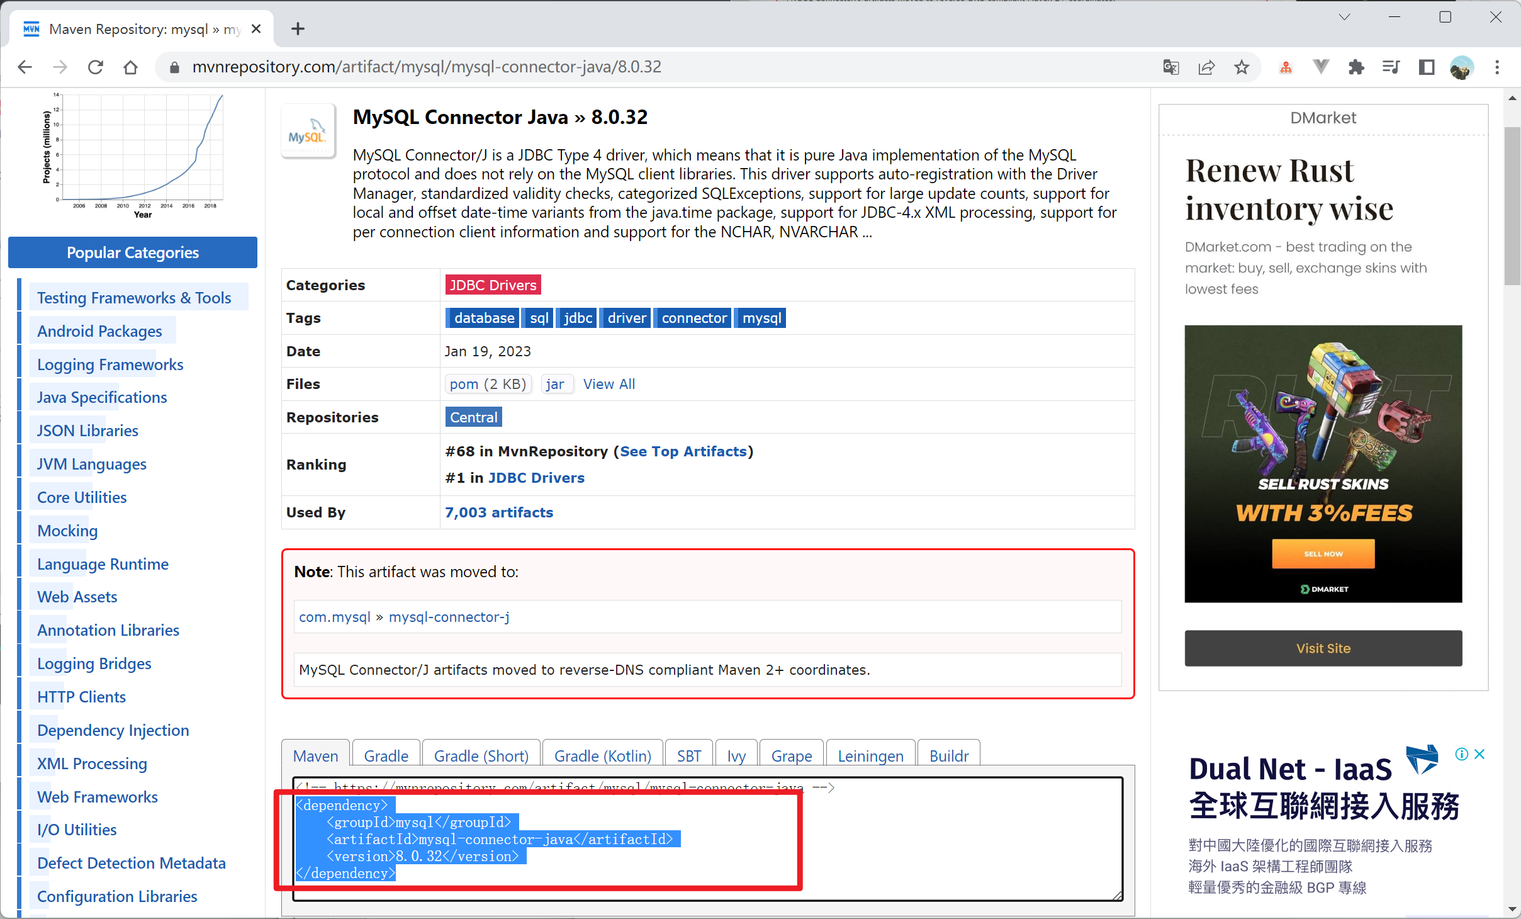Viewport: 1521px width, 919px height.
Task: Download the pom (2 KB) file
Action: click(x=488, y=384)
